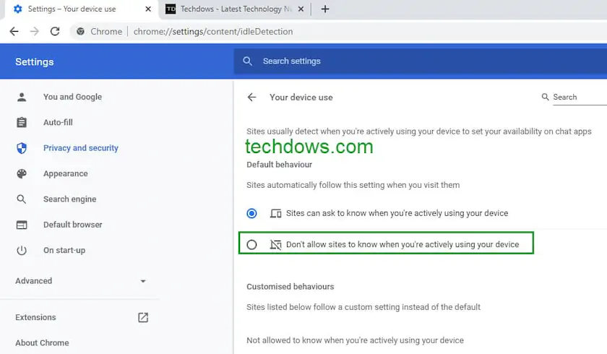
Task: Click text 'Sites automatically follow this setting'
Action: [353, 186]
